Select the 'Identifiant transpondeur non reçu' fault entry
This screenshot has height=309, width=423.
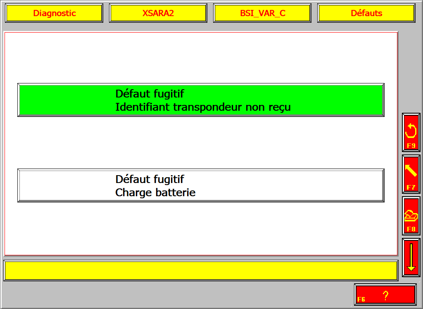(x=201, y=100)
